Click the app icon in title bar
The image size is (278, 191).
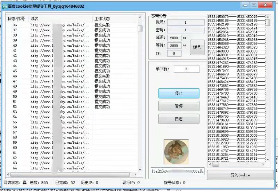5,6
